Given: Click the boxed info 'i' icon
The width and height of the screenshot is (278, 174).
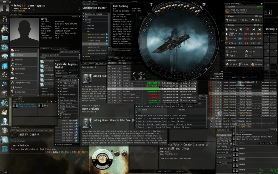Looking at the screenshot, I should pos(269,12).
